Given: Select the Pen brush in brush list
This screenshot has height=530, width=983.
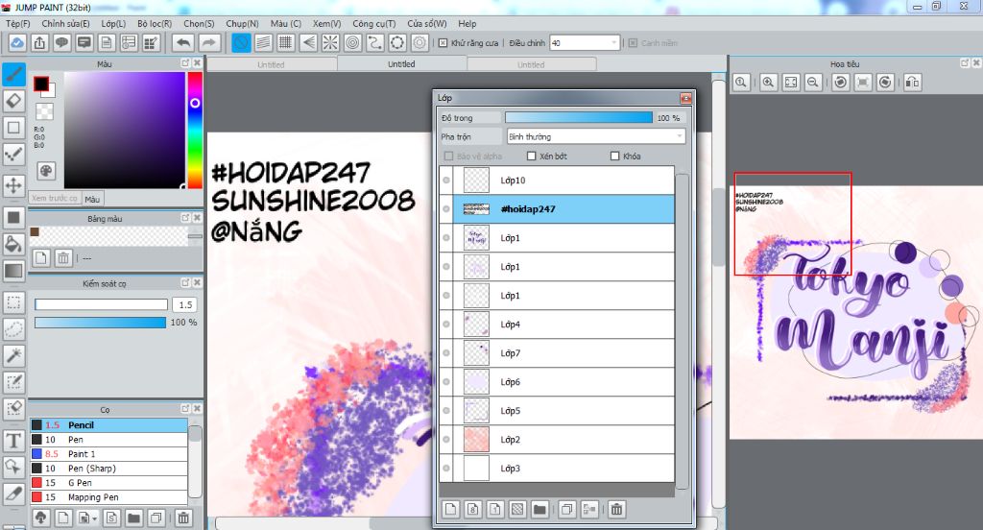Looking at the screenshot, I should 108,440.
